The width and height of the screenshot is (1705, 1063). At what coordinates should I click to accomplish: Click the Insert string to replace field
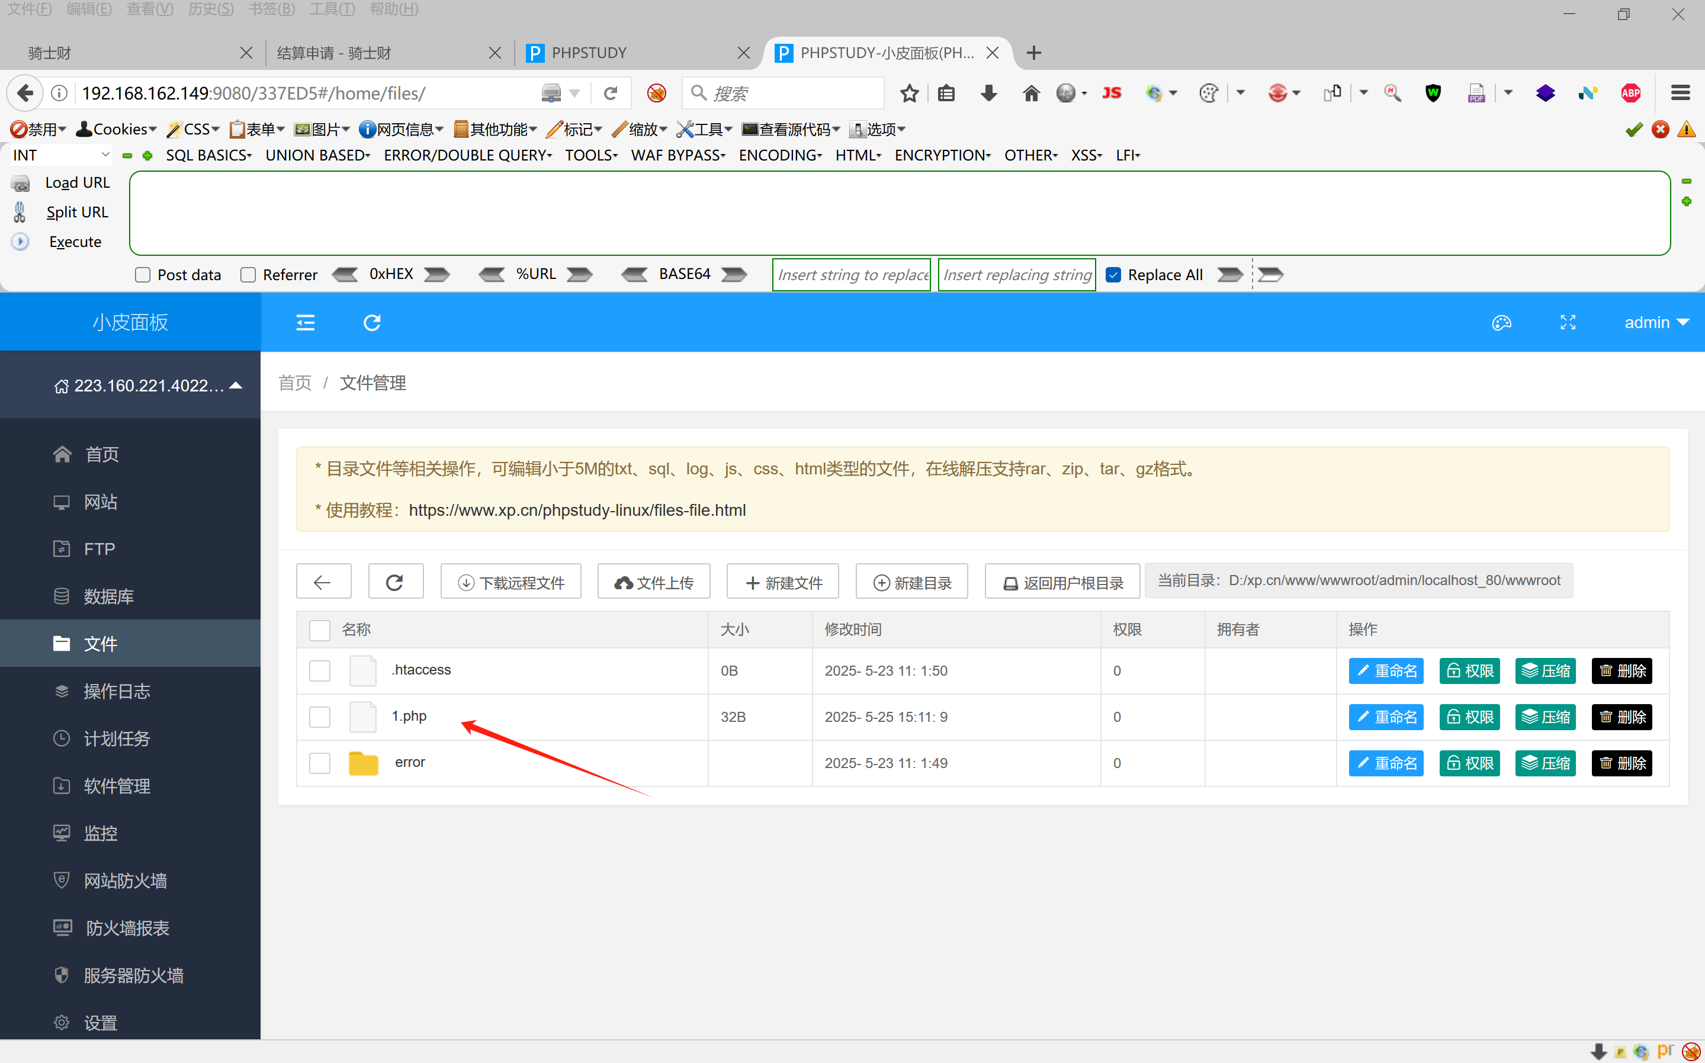pos(852,275)
